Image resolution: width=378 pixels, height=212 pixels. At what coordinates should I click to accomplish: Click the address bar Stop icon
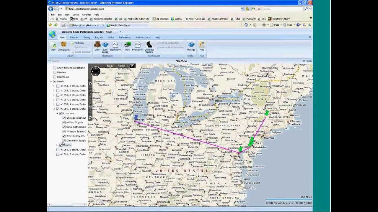tap(259, 9)
